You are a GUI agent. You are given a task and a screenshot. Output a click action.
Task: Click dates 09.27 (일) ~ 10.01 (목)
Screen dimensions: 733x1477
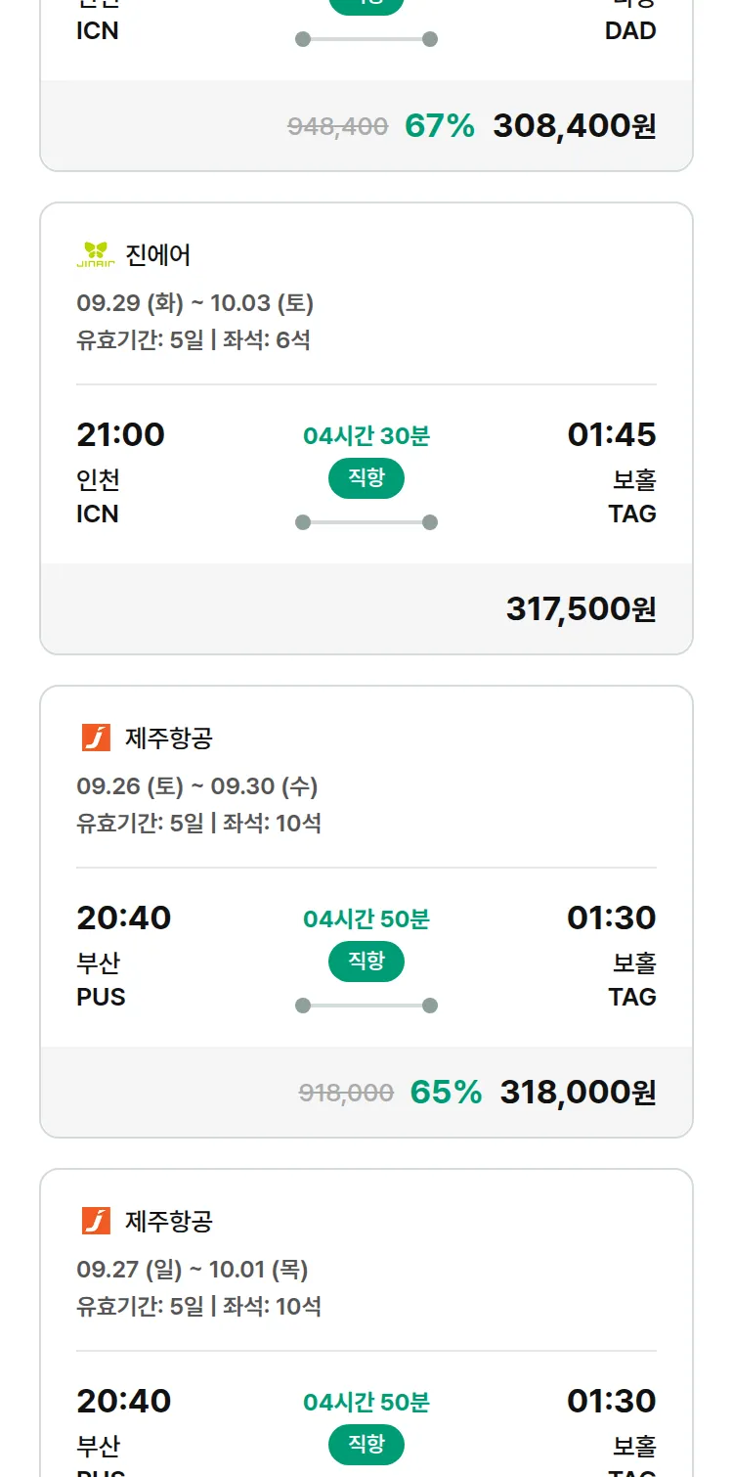pyautogui.click(x=193, y=1270)
